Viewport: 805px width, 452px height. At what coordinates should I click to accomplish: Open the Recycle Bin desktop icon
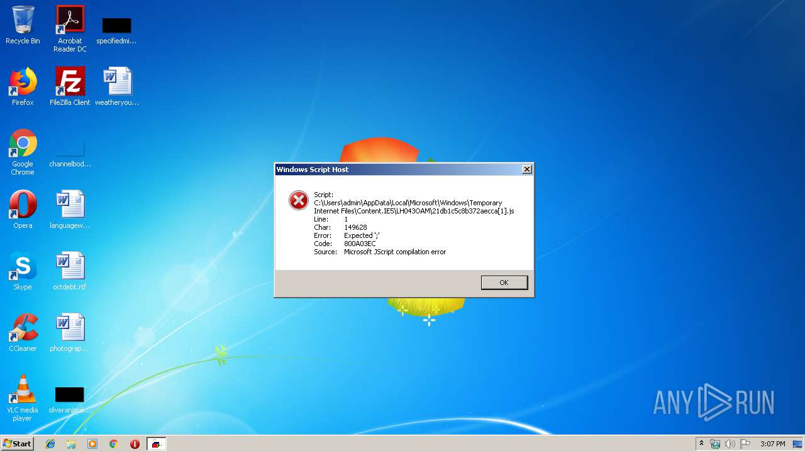pyautogui.click(x=23, y=25)
